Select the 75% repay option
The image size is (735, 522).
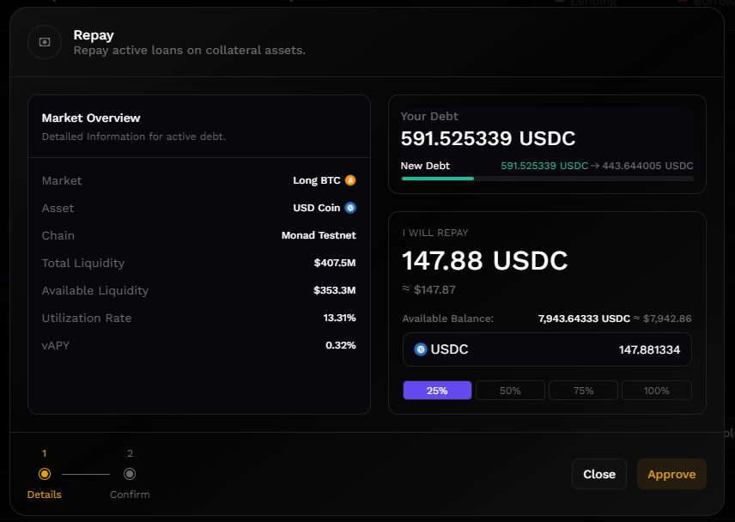tap(583, 391)
